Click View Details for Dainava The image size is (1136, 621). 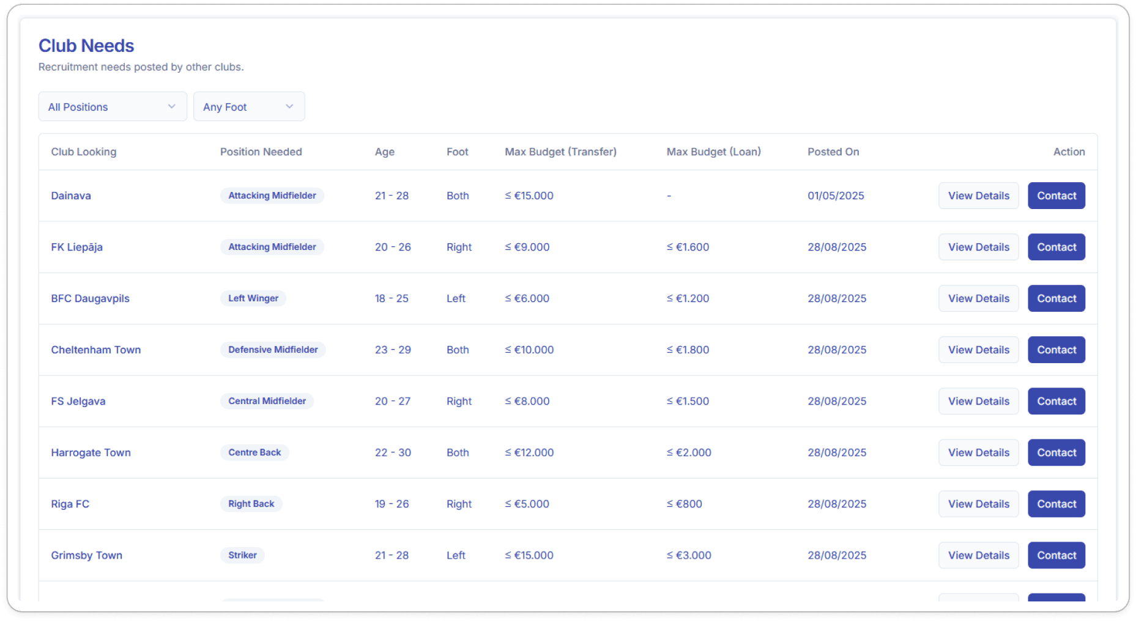(978, 196)
